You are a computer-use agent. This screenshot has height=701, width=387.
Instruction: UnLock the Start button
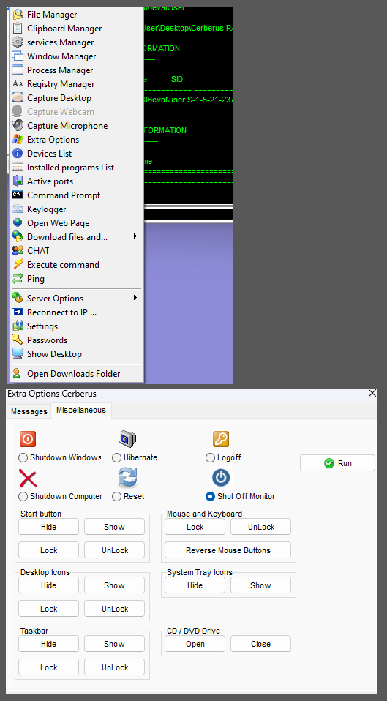(x=114, y=550)
